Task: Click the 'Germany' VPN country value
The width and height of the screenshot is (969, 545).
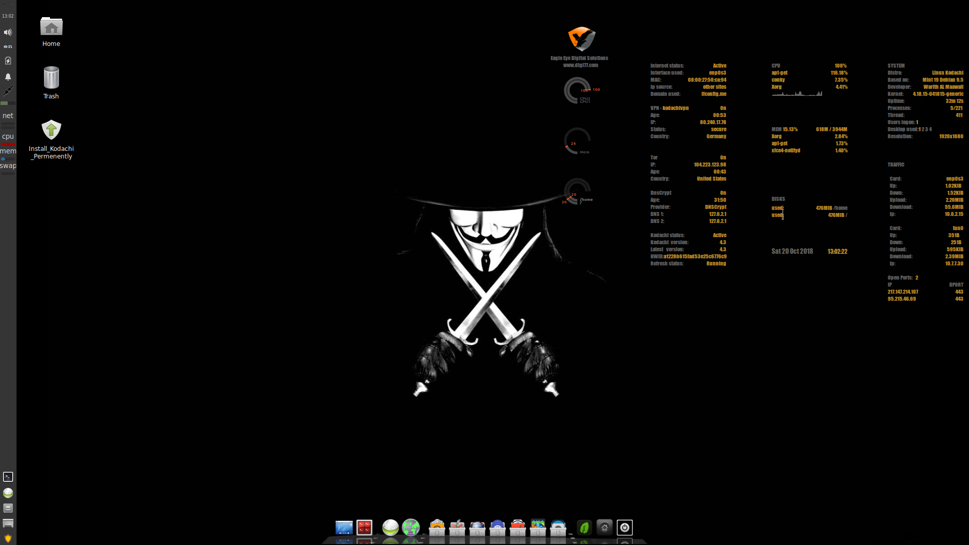Action: [x=716, y=136]
